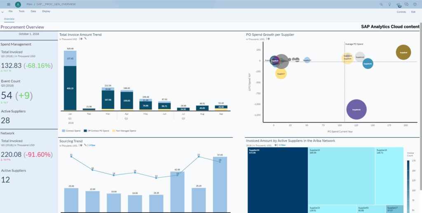Click the Edit button
This screenshot has height=213, width=422.
pos(413,12)
